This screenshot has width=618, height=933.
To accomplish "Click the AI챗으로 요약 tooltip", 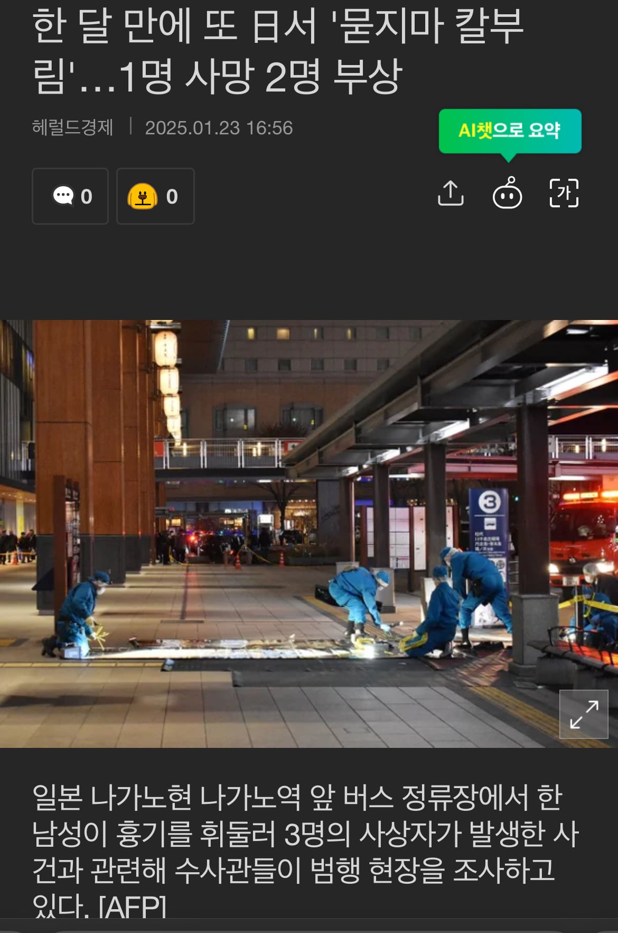I will pos(510,131).
